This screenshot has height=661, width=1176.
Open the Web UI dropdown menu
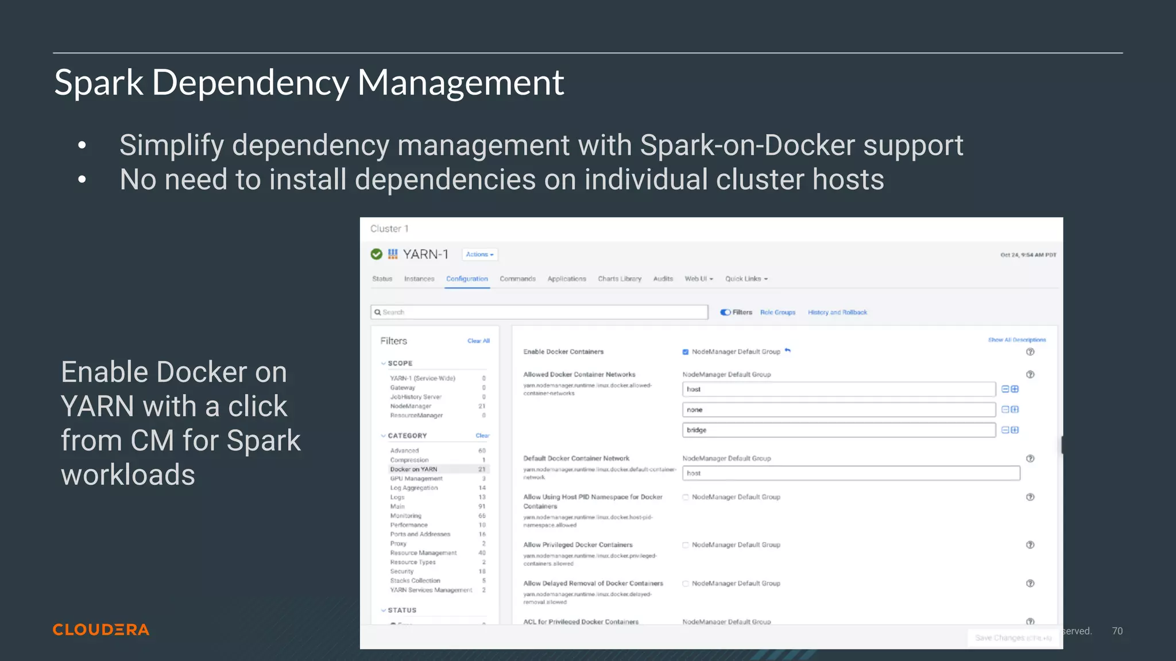699,279
